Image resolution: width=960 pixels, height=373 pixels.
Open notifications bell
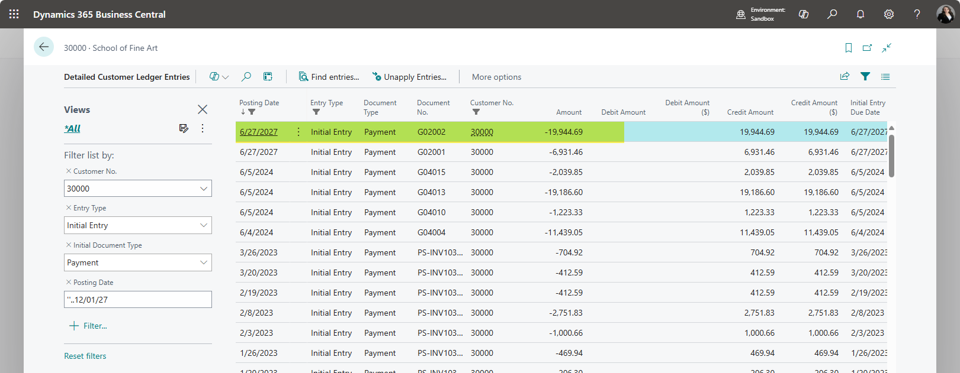(861, 14)
